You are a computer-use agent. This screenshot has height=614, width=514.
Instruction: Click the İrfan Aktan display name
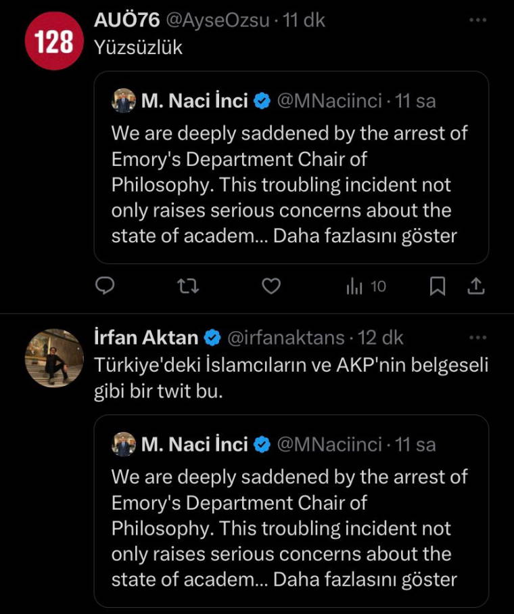(146, 336)
